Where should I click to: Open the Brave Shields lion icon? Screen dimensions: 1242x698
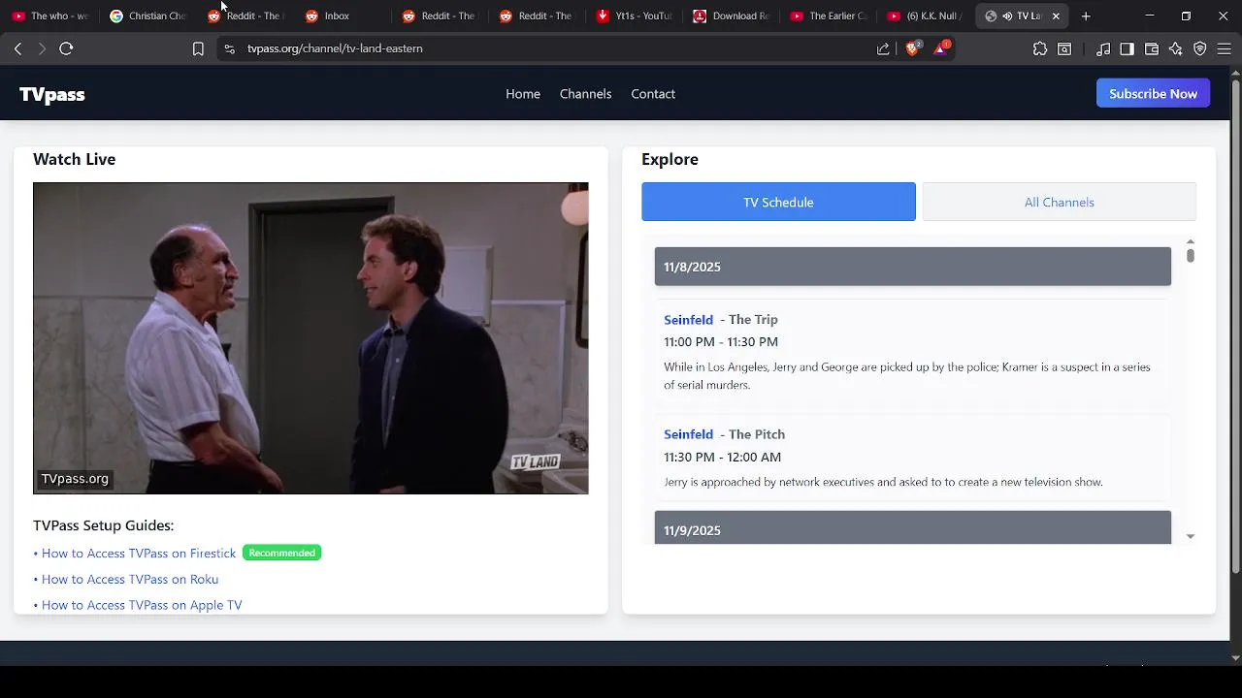click(x=913, y=48)
